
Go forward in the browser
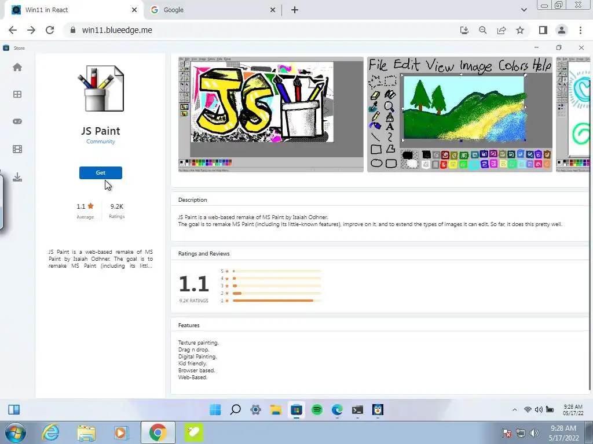31,30
